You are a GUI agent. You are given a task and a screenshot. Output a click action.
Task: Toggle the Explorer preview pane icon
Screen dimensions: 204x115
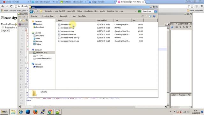point(150,16)
